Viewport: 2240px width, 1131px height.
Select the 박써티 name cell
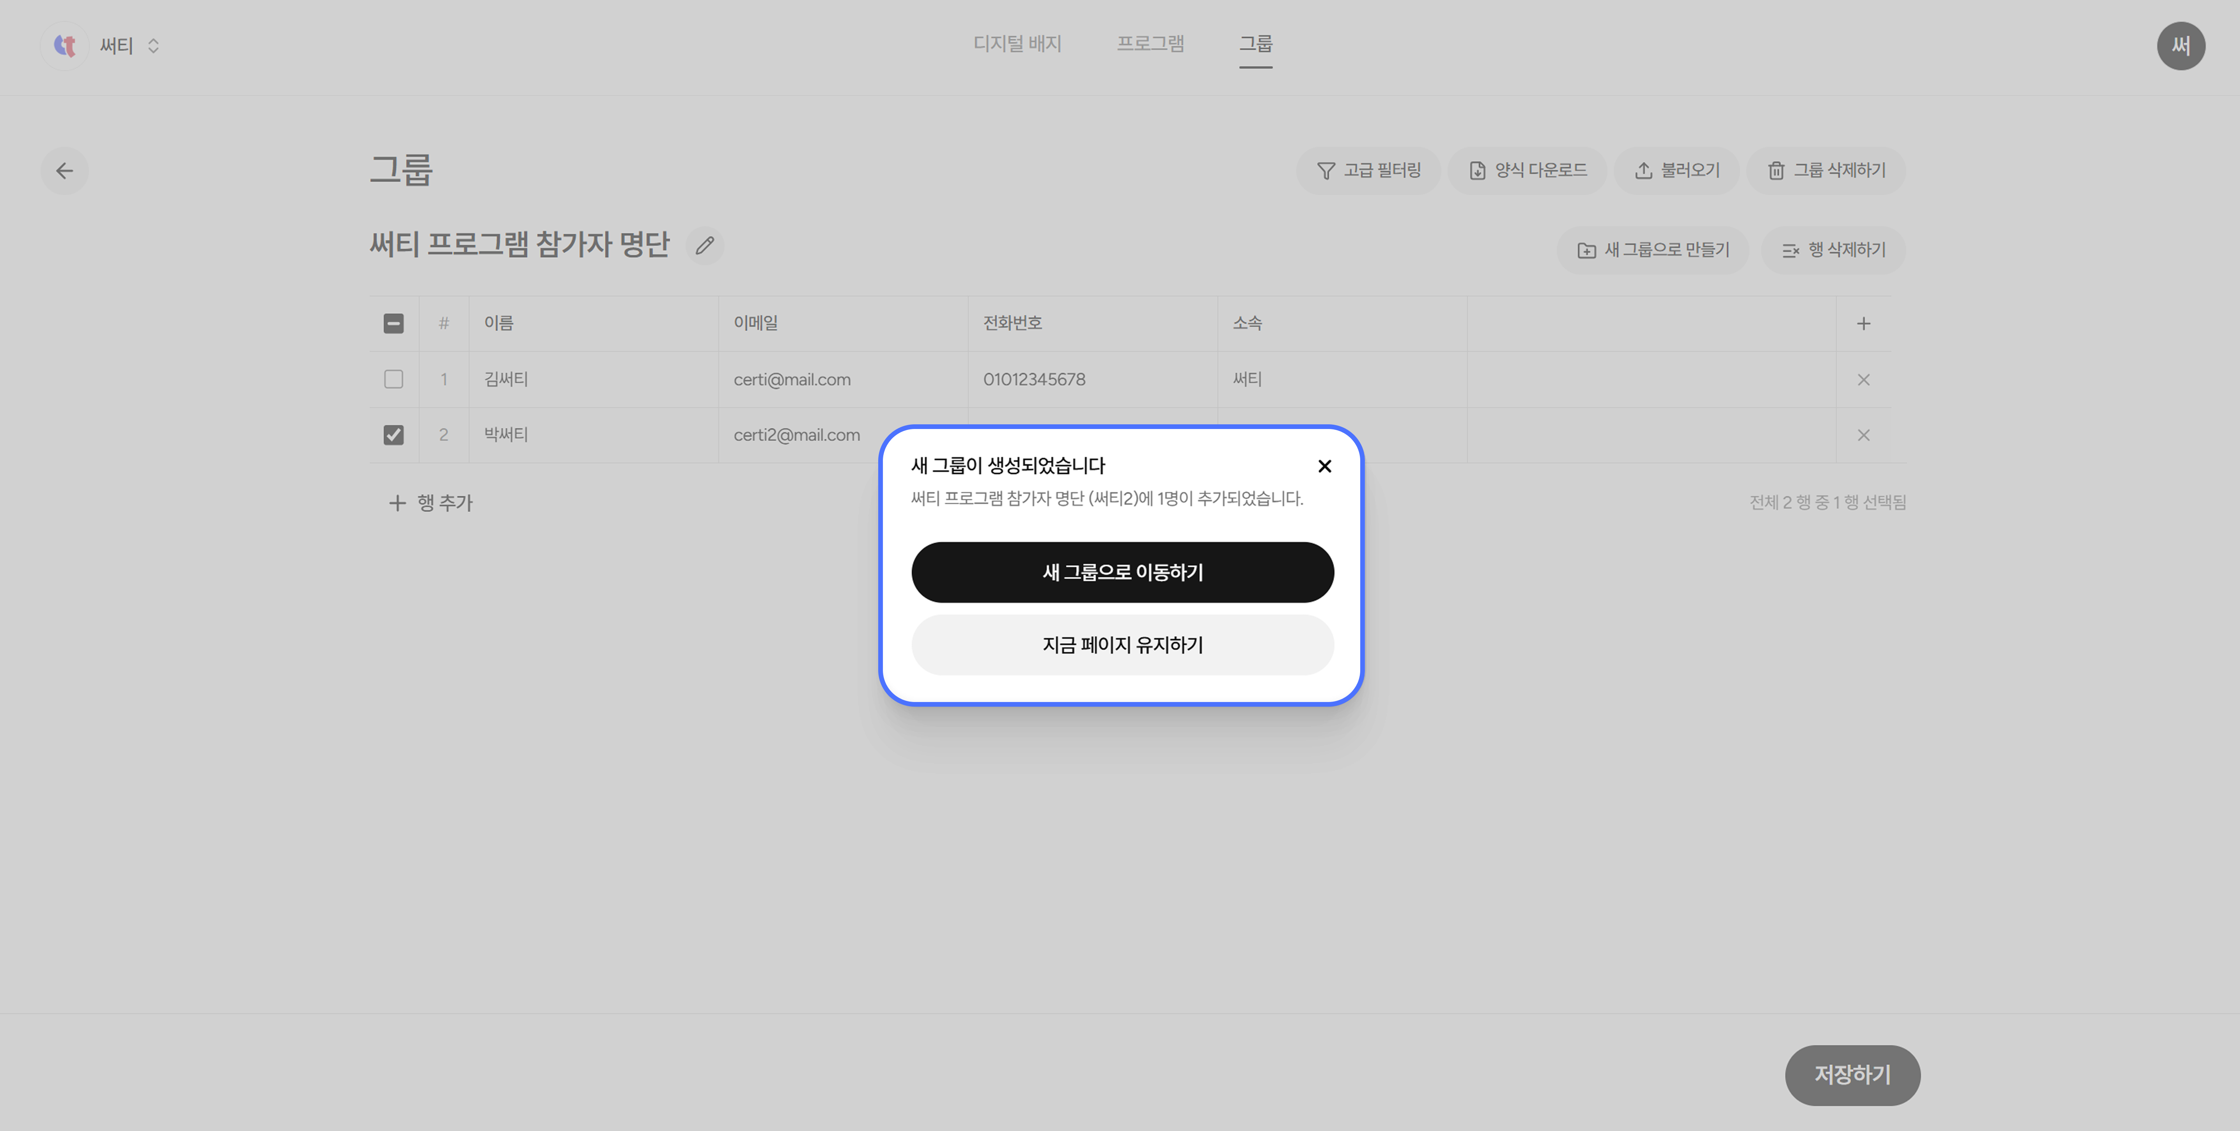593,435
